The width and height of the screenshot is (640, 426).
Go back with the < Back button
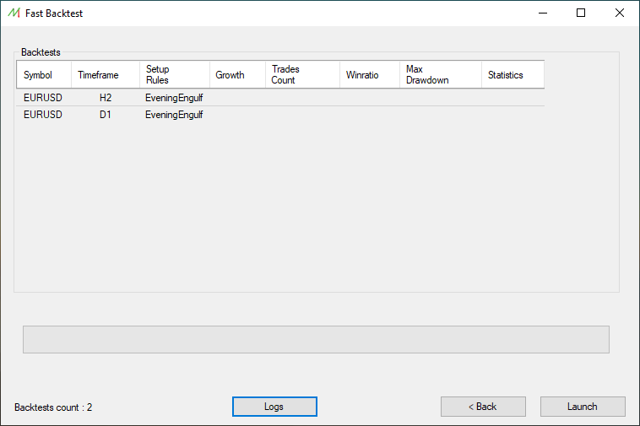[483, 407]
